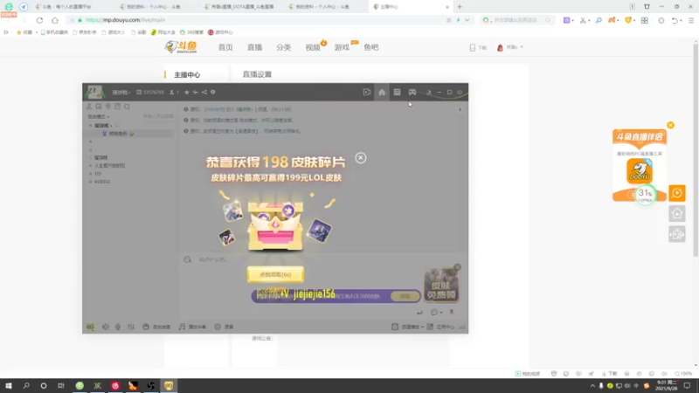Close the 198 皮肤碎片 reward popup
699x393 pixels.
361,158
